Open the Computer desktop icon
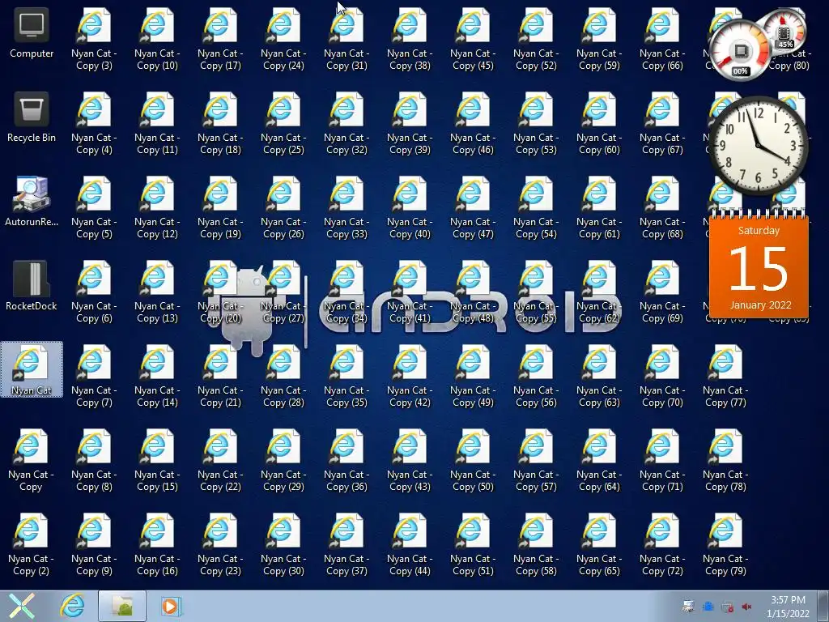The width and height of the screenshot is (829, 622). (x=32, y=34)
